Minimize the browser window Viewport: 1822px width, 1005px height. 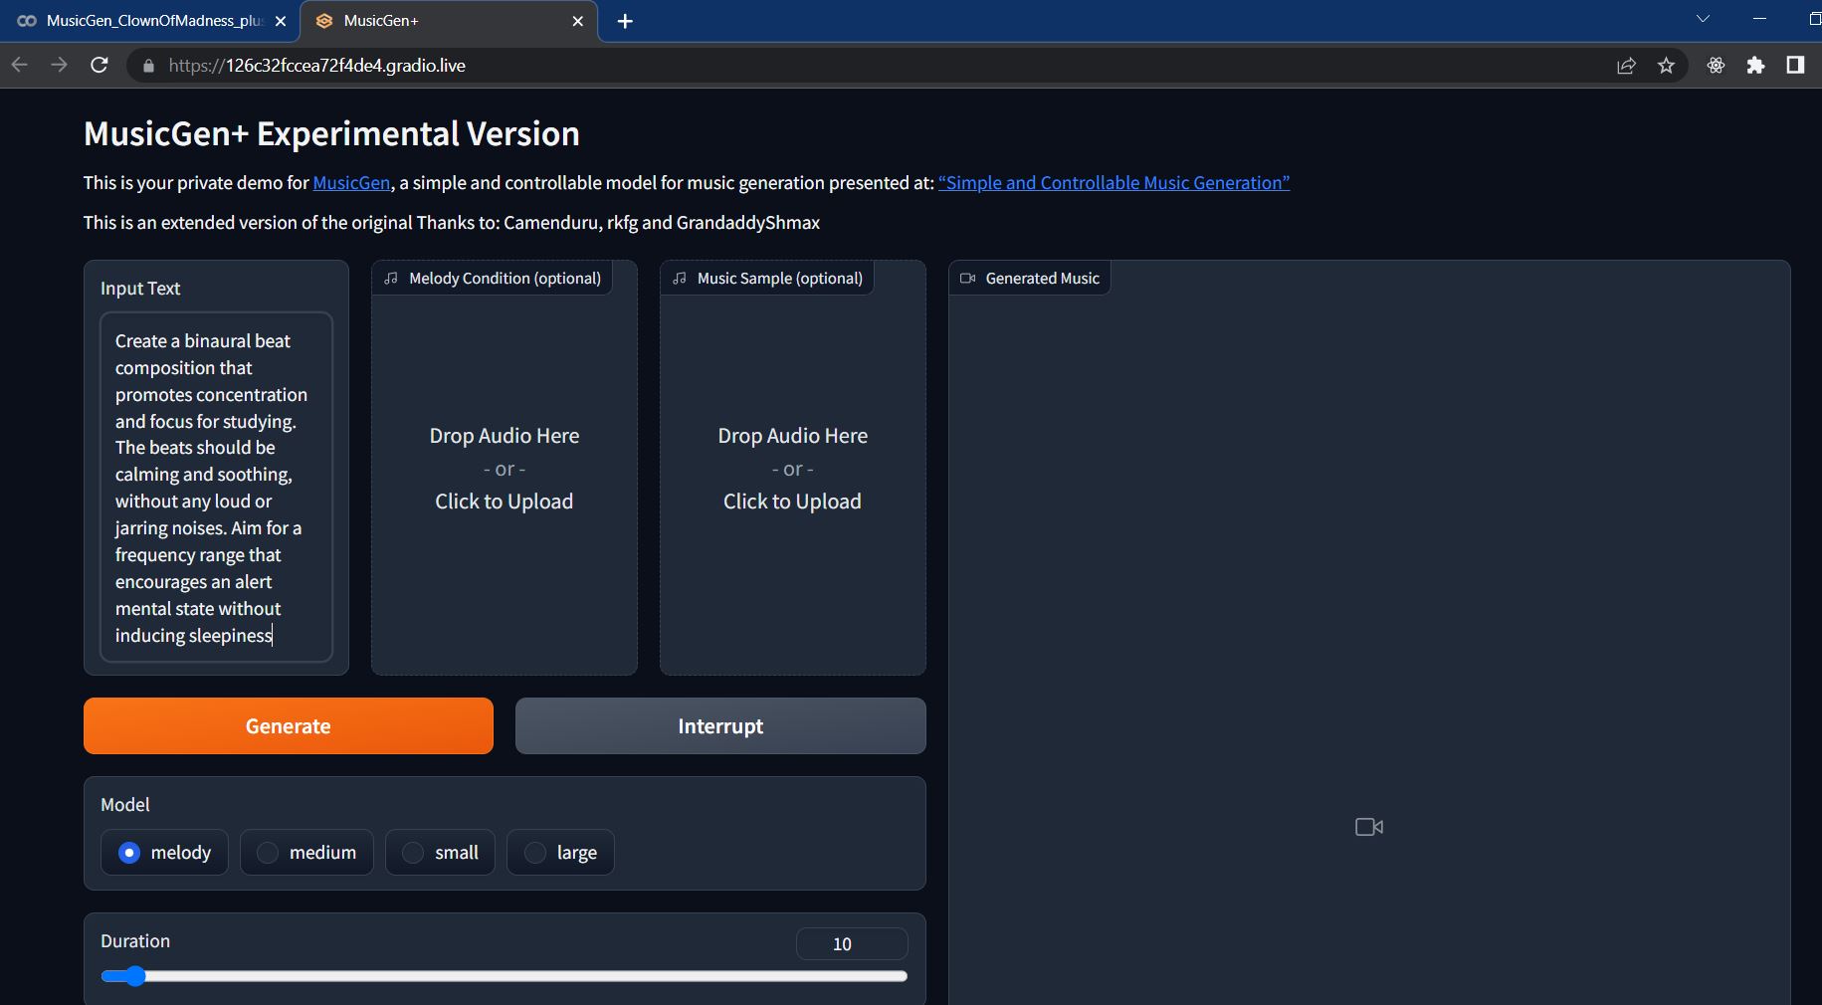click(x=1759, y=19)
